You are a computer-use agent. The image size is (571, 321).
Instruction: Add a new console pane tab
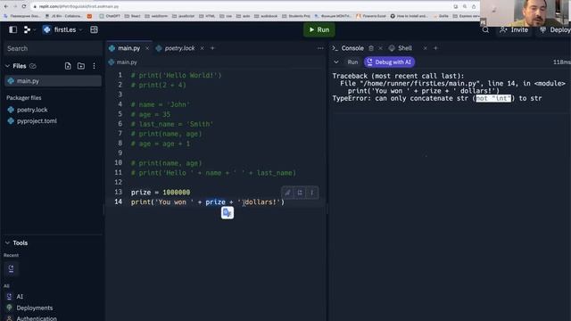pyautogui.click(x=435, y=48)
